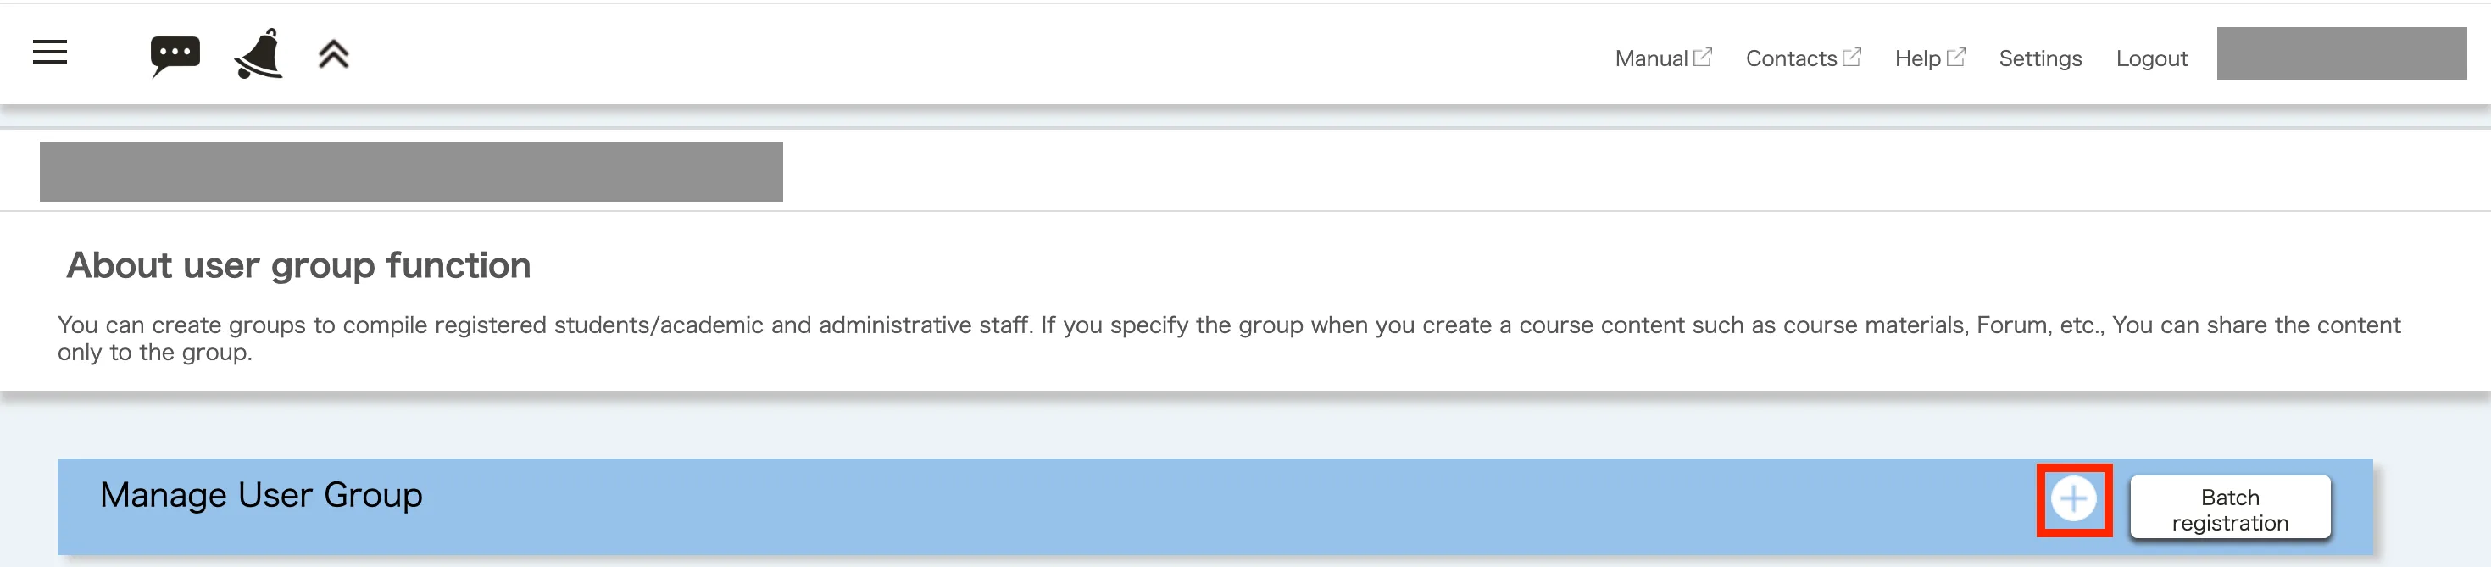This screenshot has height=567, width=2491.
Task: Open the Contacts link text
Action: (1790, 59)
